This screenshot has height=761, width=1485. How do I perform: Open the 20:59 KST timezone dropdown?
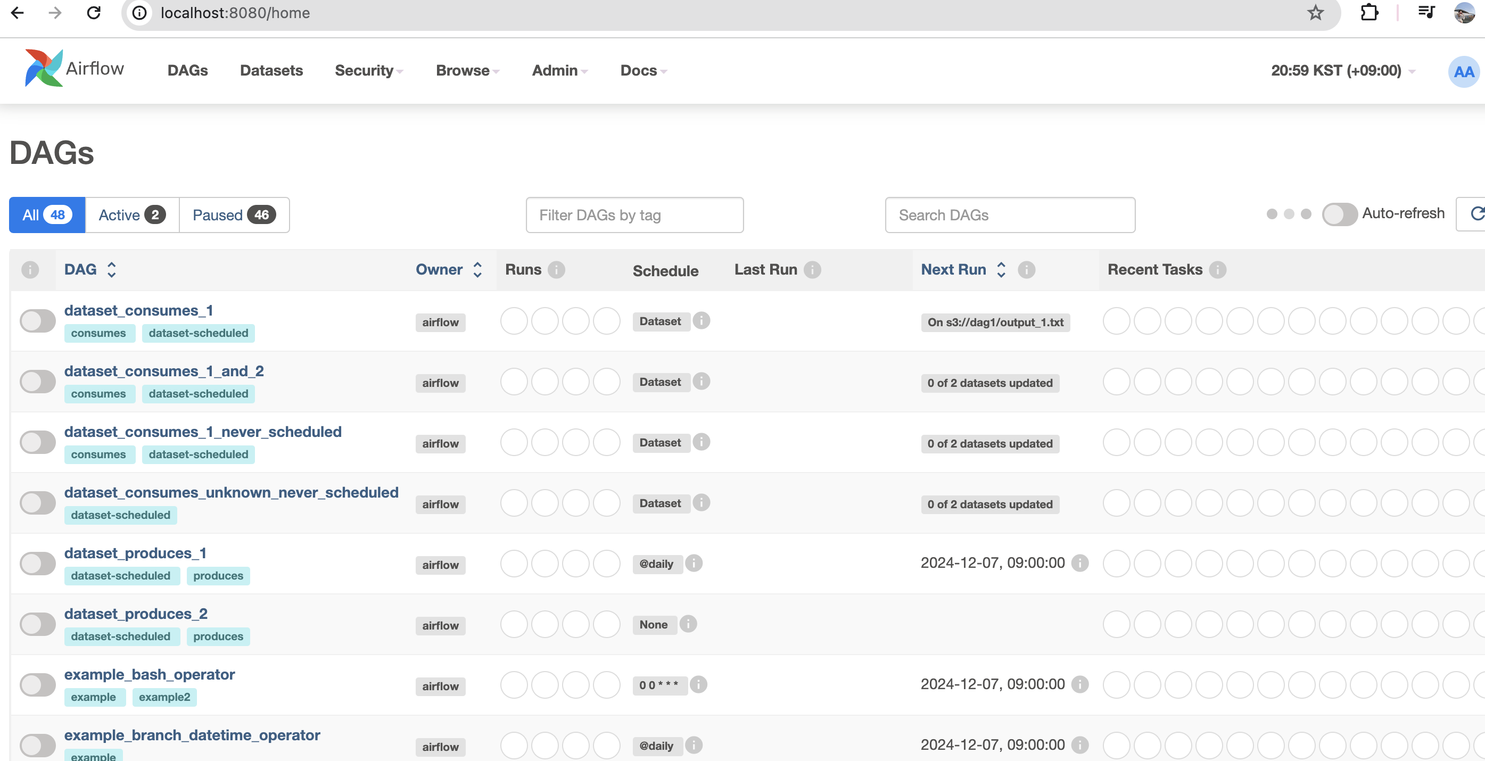pyautogui.click(x=1343, y=70)
